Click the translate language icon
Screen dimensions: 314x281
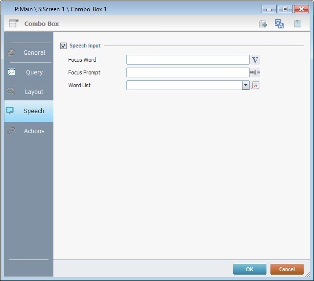pyautogui.click(x=279, y=24)
